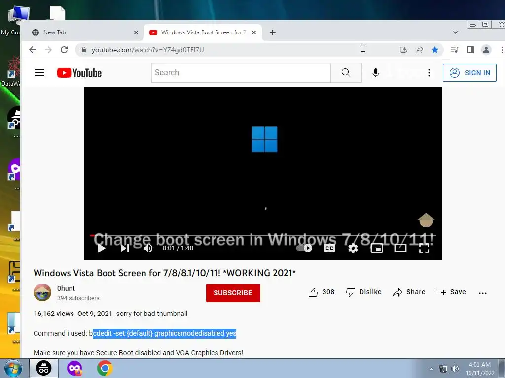This screenshot has height=378, width=505.
Task: Click the install app icon in address bar
Action: 403,50
